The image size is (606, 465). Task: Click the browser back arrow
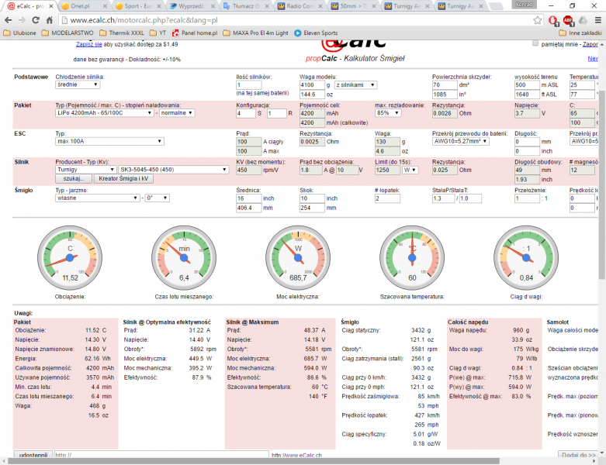tap(8, 20)
